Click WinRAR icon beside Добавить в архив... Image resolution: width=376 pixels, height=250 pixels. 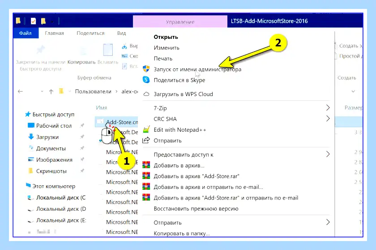(x=146, y=165)
